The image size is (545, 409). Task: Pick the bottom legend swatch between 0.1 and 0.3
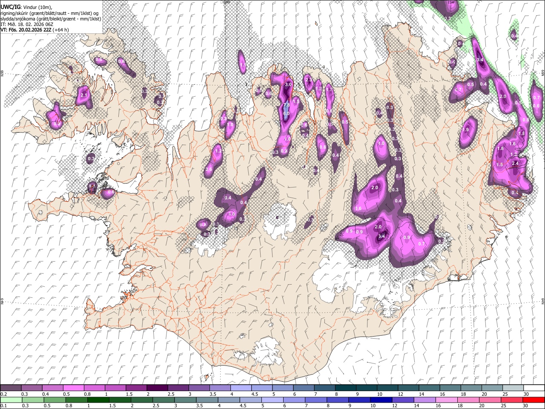point(11,400)
